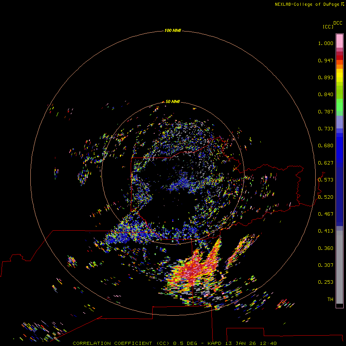Click the gray low-value segment of the color bar
This screenshot has height=346, width=346.
pyautogui.click(x=339, y=267)
